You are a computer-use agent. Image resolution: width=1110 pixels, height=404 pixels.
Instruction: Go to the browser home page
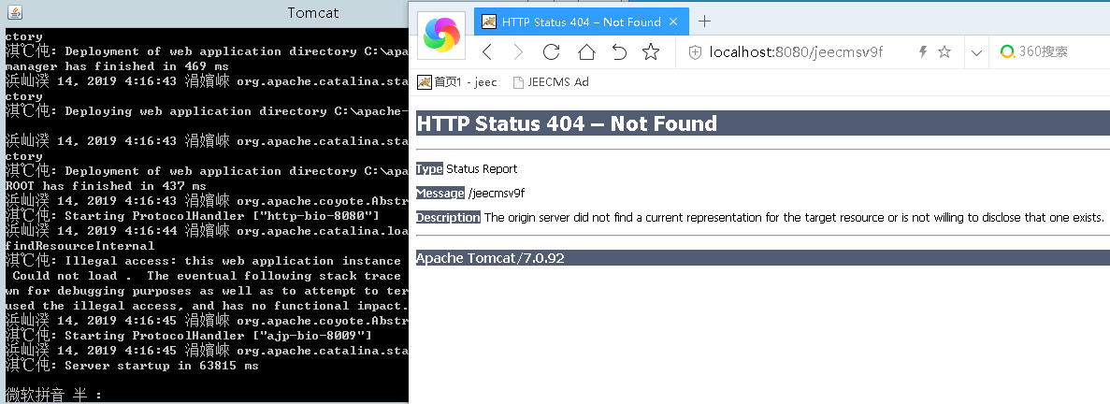click(x=585, y=52)
